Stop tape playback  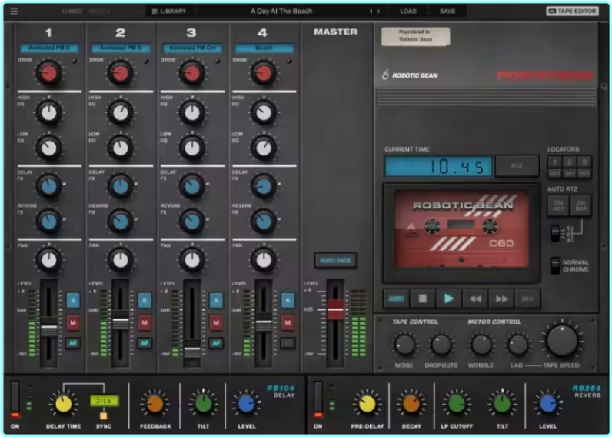(423, 299)
